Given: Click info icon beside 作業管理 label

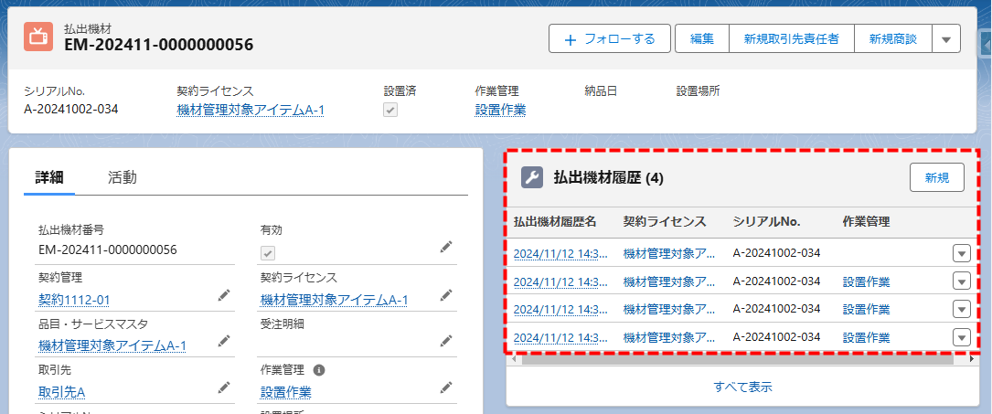Looking at the screenshot, I should (319, 371).
